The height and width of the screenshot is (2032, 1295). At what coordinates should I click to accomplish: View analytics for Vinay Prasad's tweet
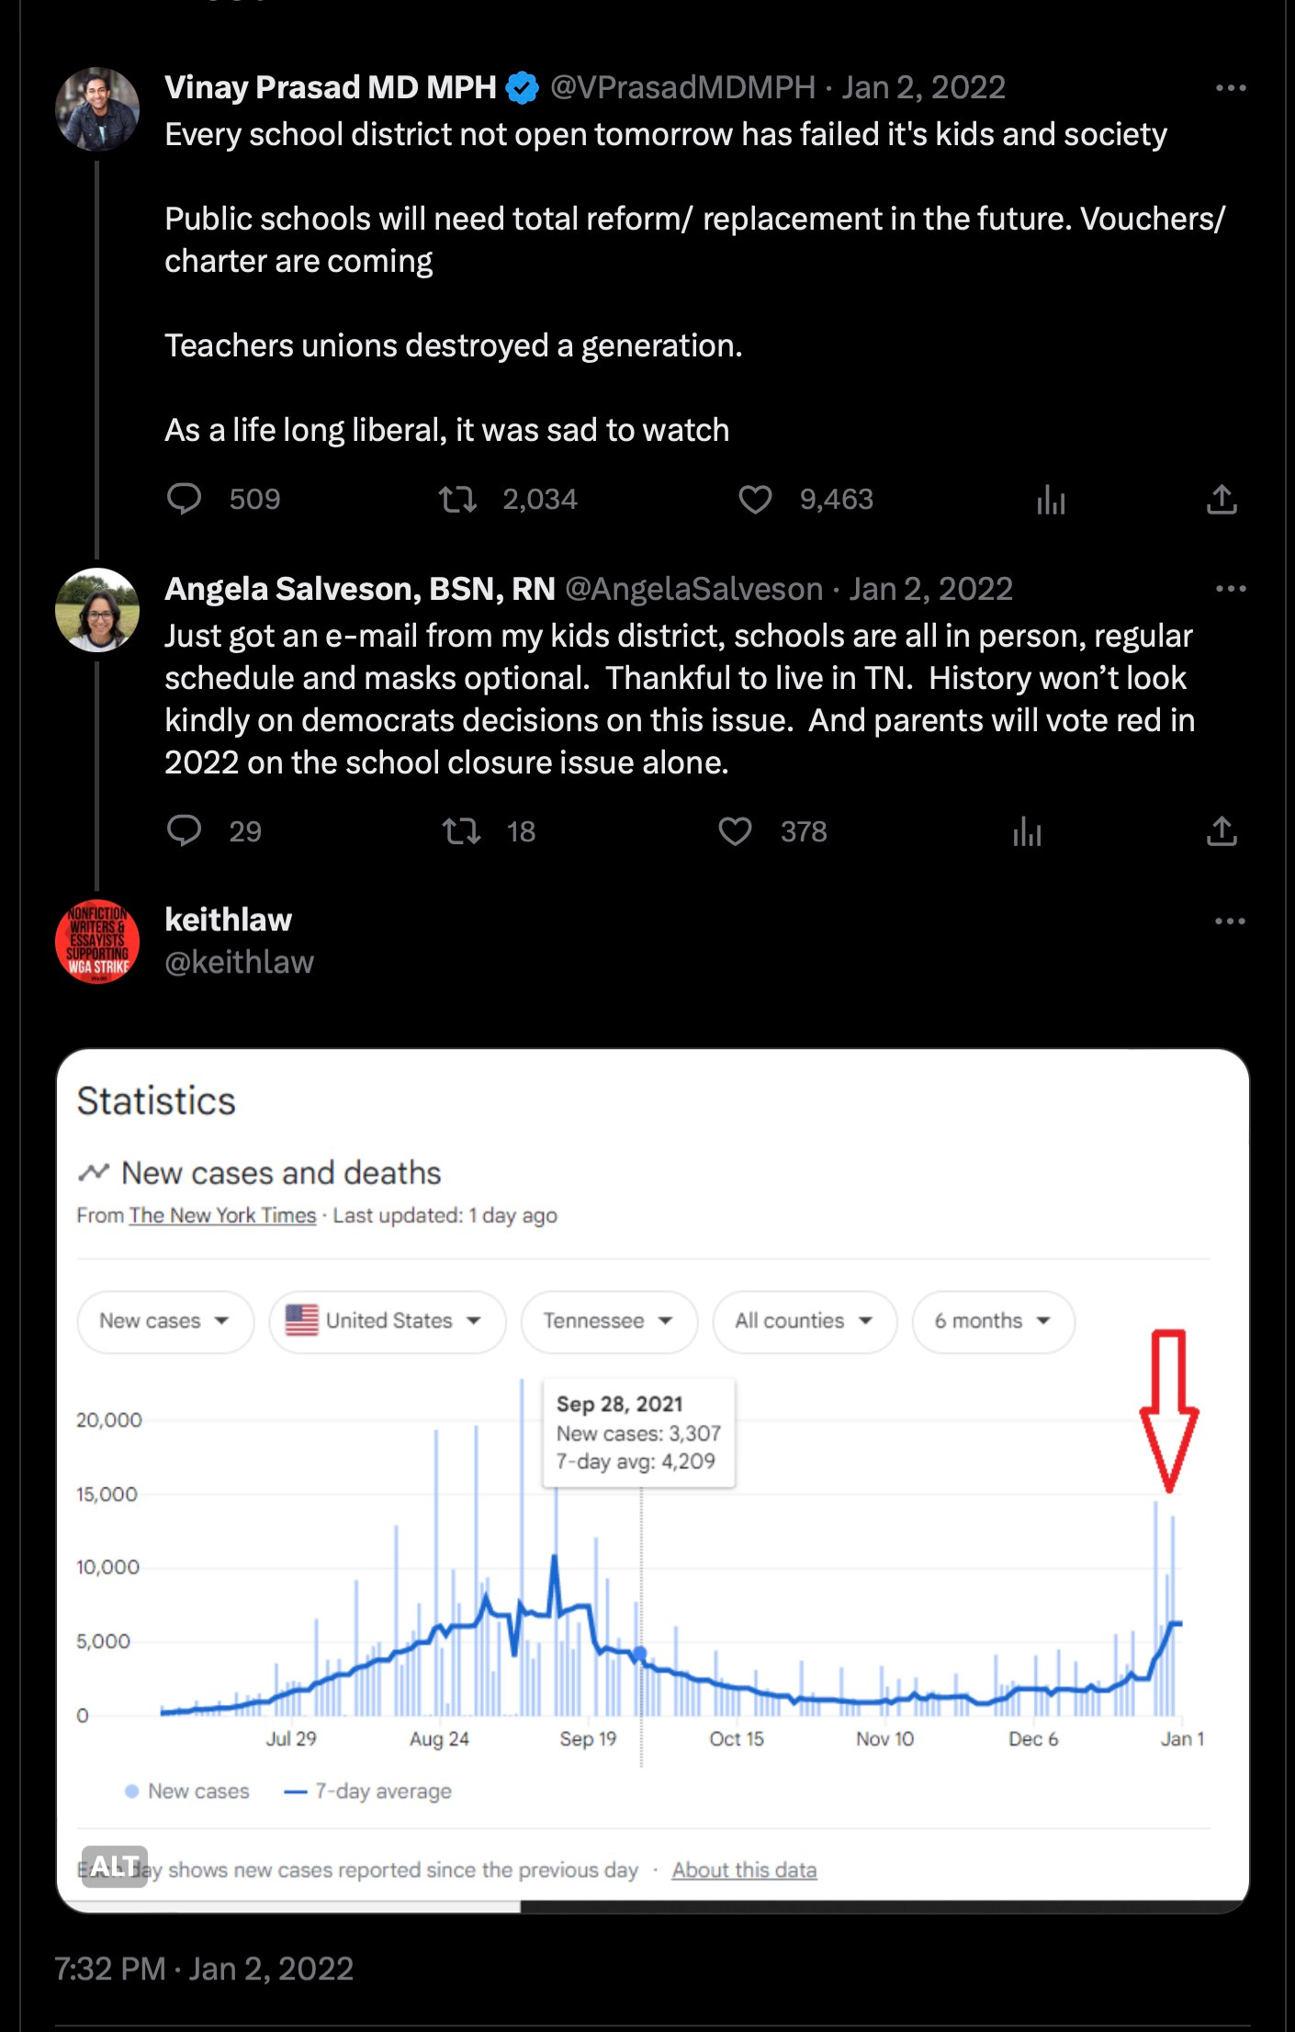pos(1051,500)
